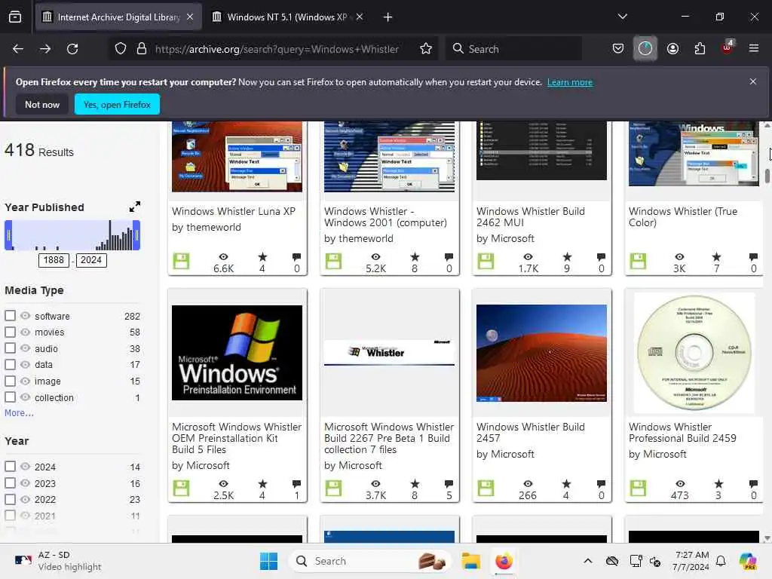Image resolution: width=772 pixels, height=579 pixels.
Task: Edit the 1888 start year field
Action: click(54, 260)
